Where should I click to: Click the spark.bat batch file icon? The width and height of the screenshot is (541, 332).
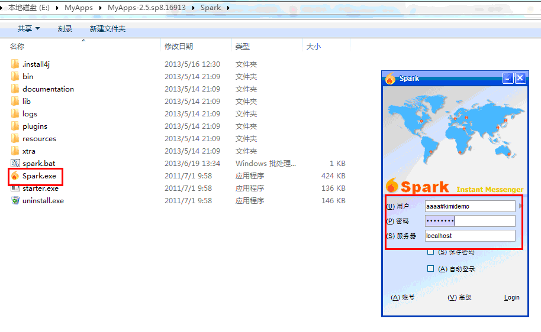(x=15, y=163)
